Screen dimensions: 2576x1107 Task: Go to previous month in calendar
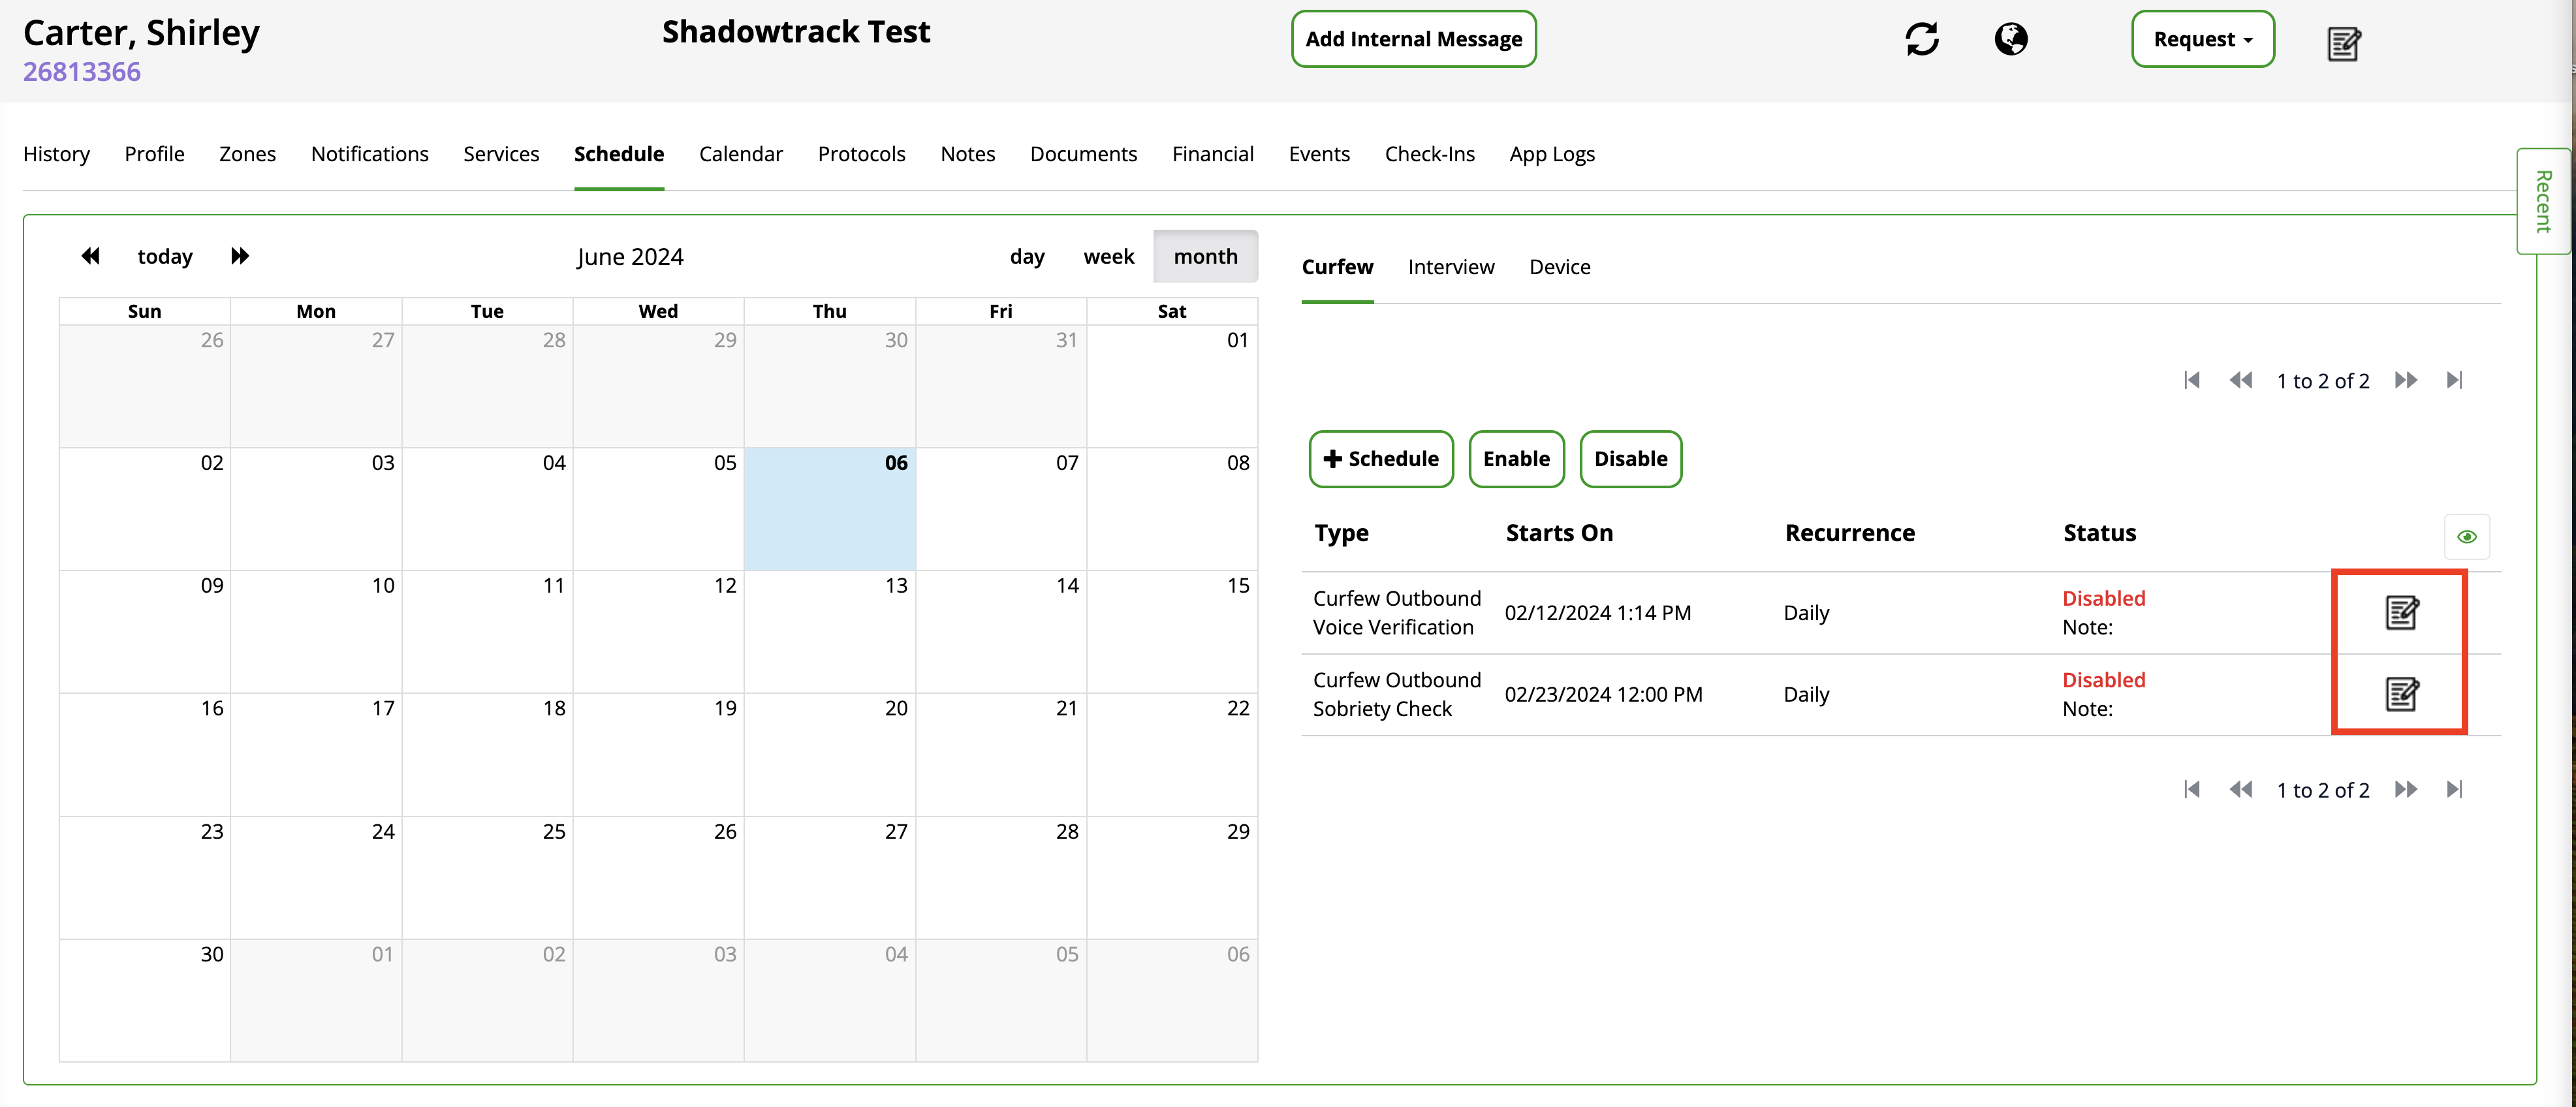click(90, 256)
